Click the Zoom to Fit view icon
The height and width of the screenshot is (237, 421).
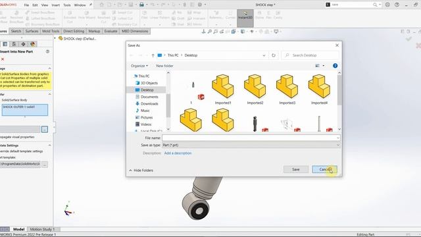[x=210, y=32]
